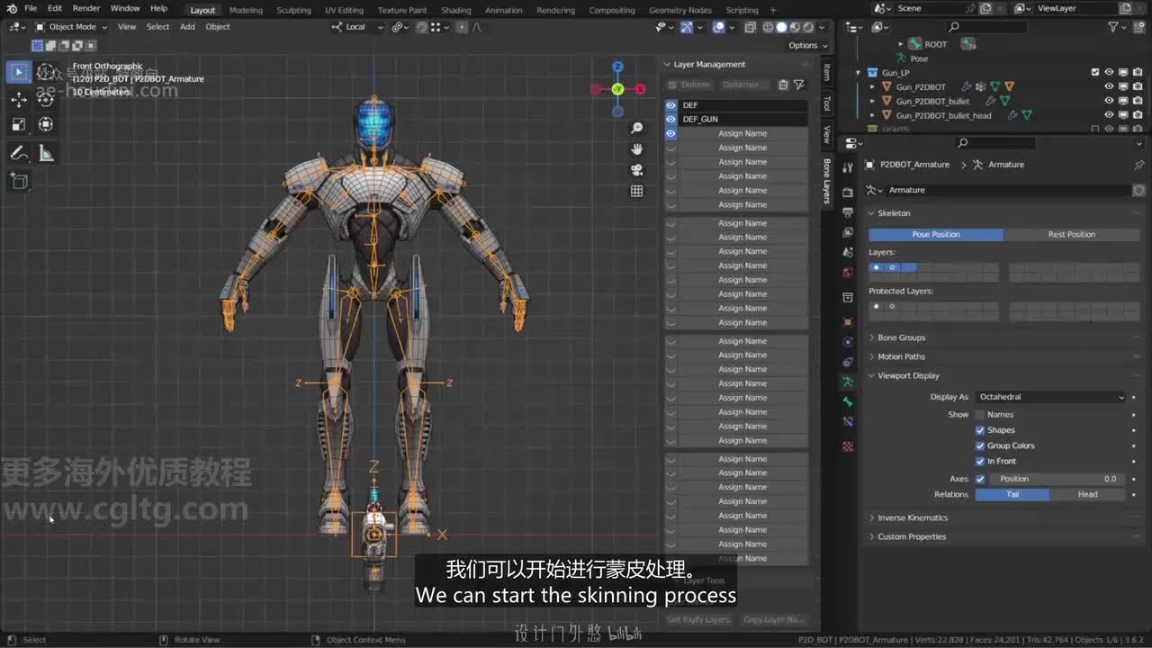
Task: Open the Render menu
Action: 86,8
